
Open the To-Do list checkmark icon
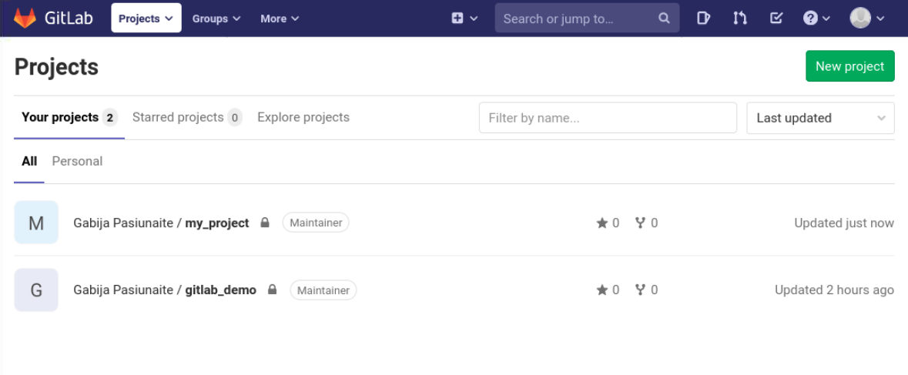coord(776,18)
